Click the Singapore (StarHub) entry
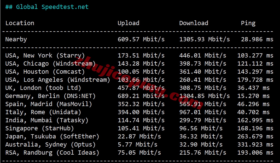The height and width of the screenshot is (163, 280). 40,128
